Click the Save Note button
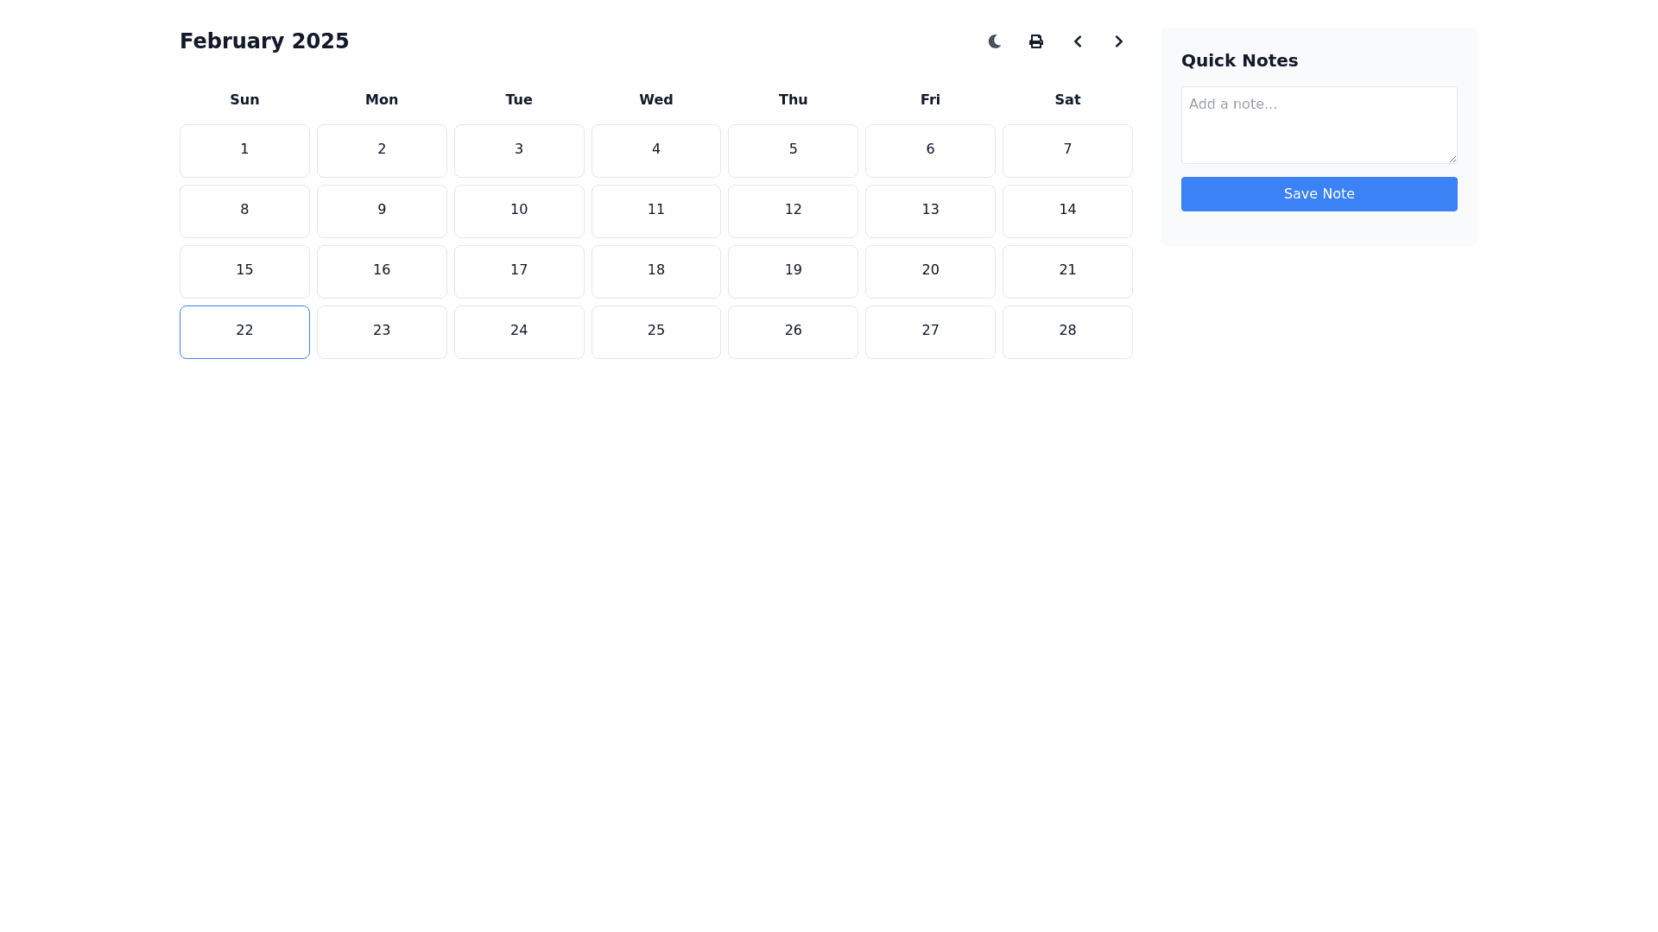Screen dimensions: 1658x932 click(x=1319, y=194)
